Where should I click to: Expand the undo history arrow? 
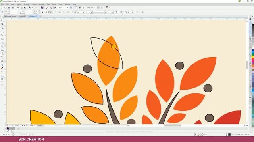coord(32,7)
